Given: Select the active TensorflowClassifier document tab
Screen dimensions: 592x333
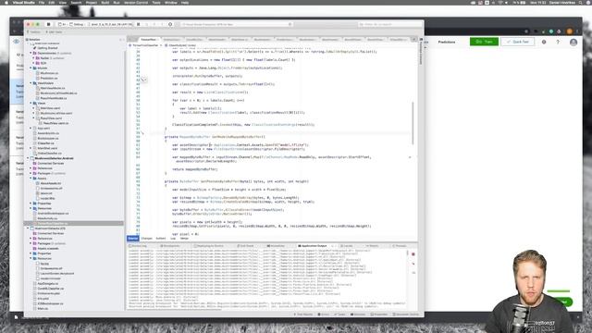Looking at the screenshot, I should point(149,39).
